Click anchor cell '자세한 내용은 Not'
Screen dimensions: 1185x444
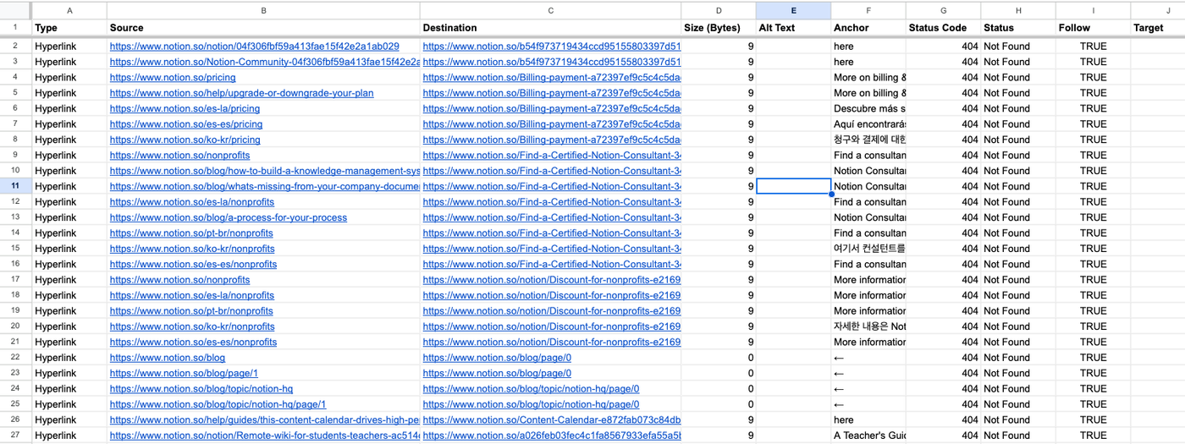868,326
